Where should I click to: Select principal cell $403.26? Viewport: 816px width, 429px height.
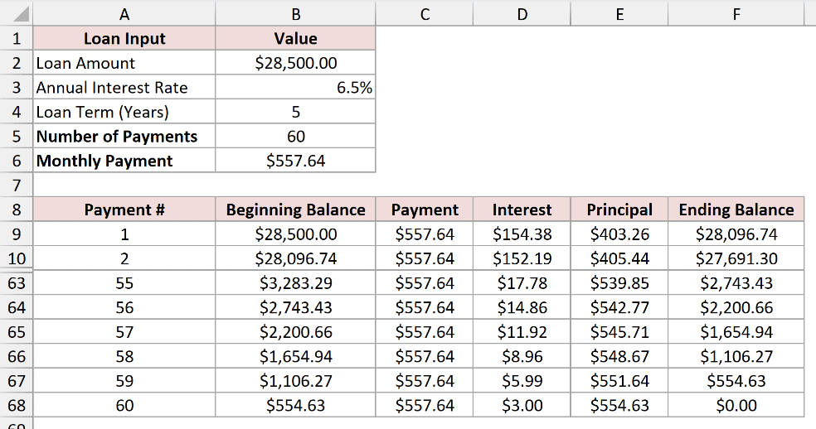tap(619, 234)
